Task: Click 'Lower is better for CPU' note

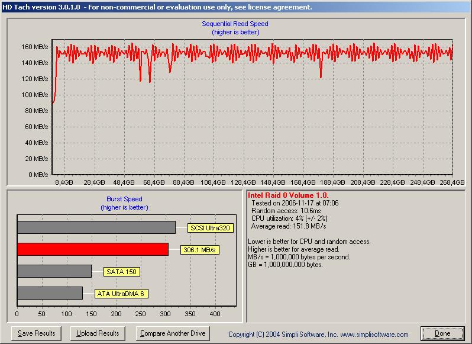Action: pyautogui.click(x=309, y=242)
